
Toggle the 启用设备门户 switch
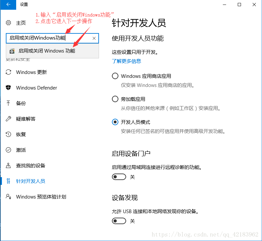coord(119,177)
